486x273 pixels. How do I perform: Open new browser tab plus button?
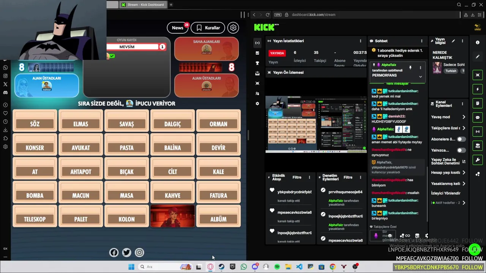(171, 5)
